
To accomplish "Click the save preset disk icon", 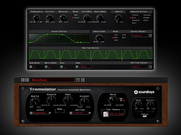I will coord(78,79).
